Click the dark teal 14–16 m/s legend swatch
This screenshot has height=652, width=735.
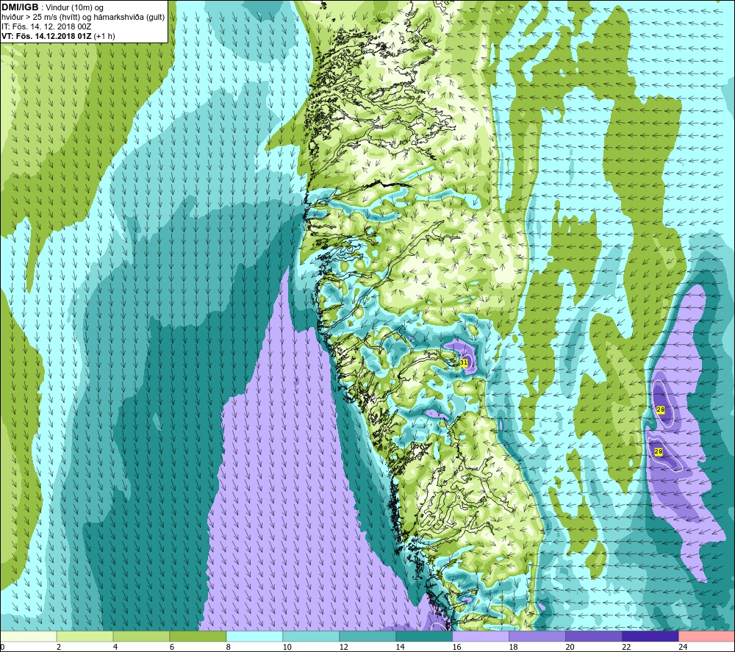pos(424,637)
